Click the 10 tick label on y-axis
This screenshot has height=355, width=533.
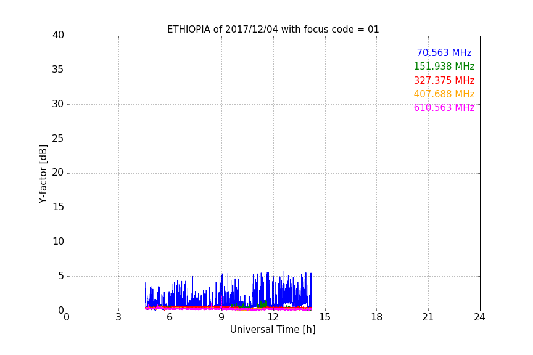click(x=58, y=242)
